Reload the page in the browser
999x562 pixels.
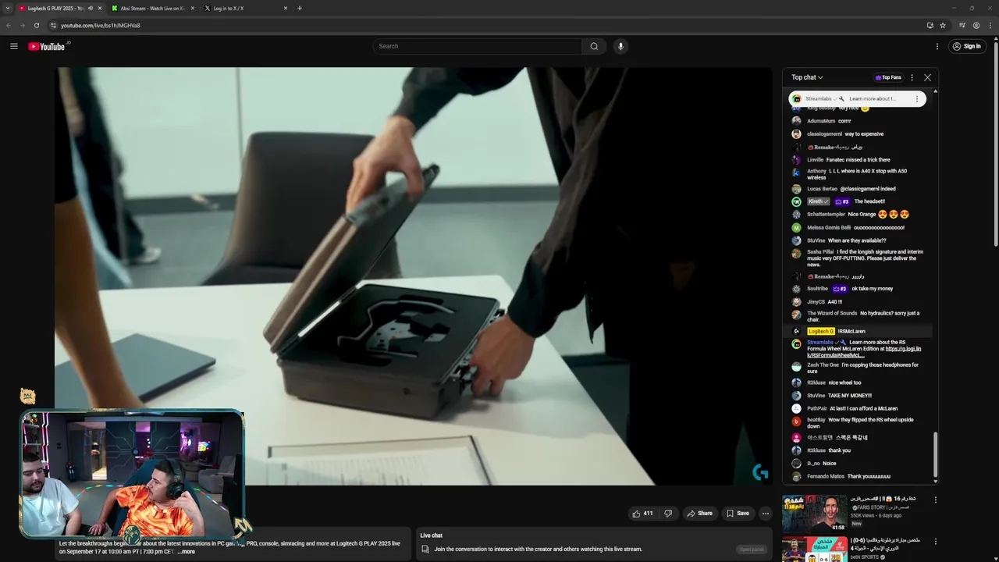tap(36, 25)
